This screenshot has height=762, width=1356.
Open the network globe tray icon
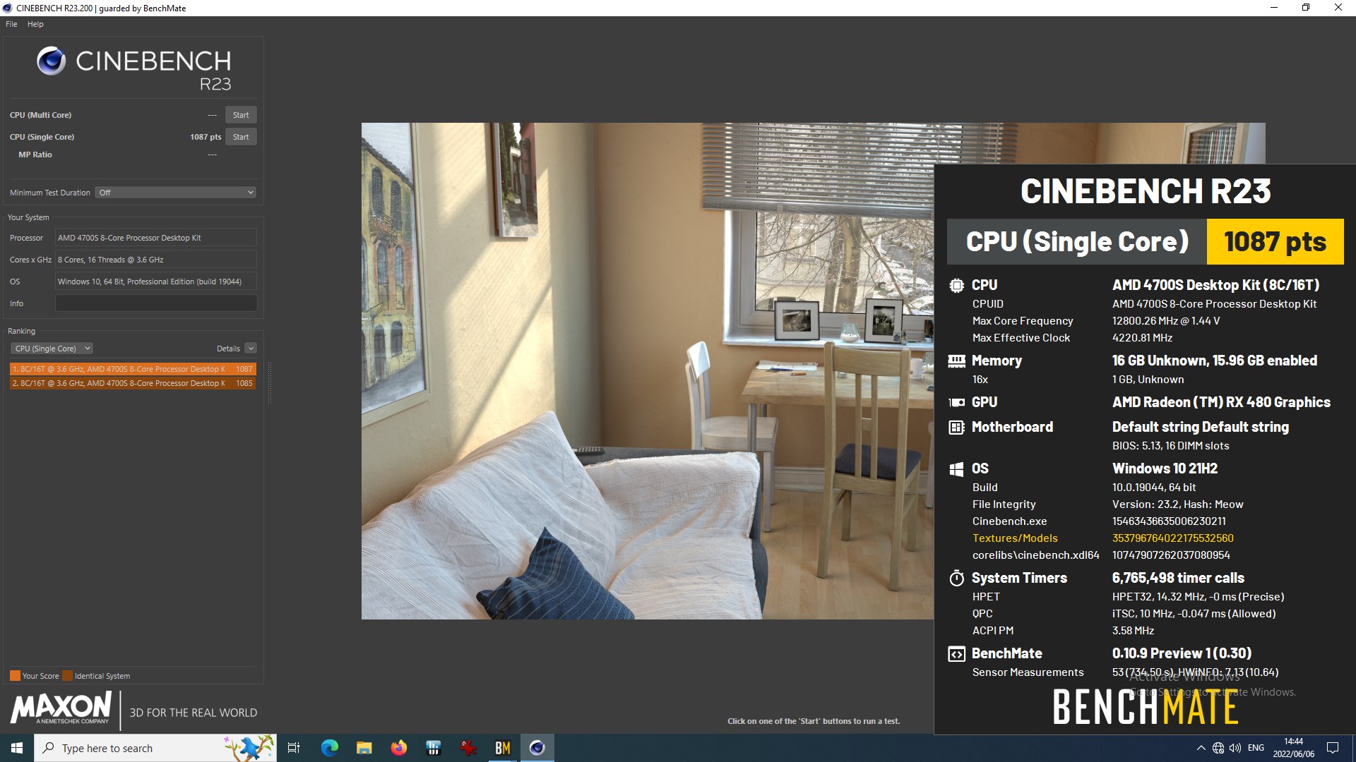point(1218,748)
